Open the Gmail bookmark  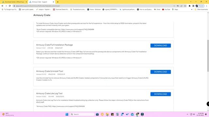(157, 9)
